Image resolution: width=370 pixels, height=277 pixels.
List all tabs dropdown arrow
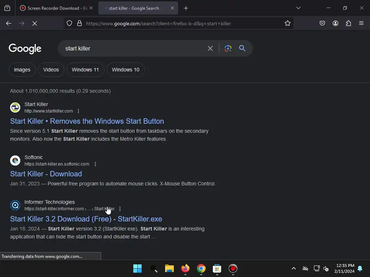point(298,8)
